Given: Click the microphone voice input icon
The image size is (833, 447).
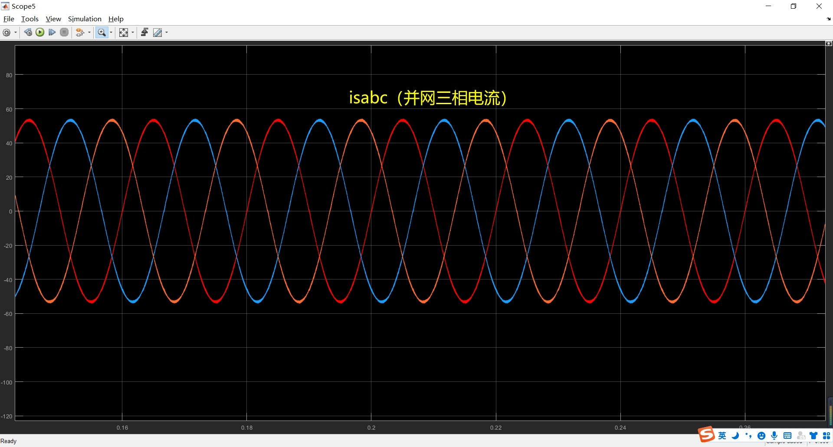Looking at the screenshot, I should 774,436.
